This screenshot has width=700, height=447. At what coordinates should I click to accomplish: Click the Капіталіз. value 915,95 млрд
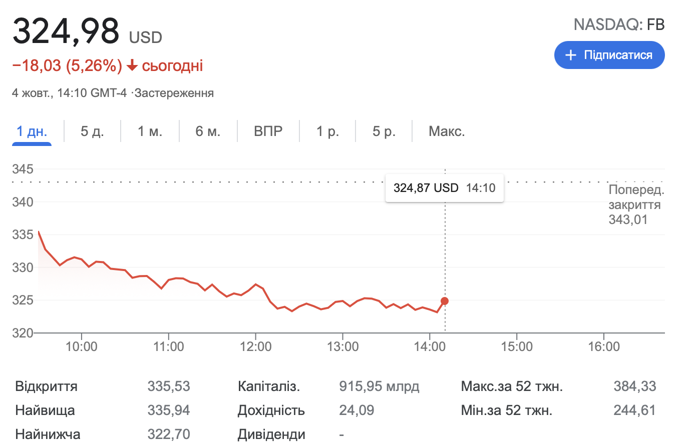pos(379,386)
